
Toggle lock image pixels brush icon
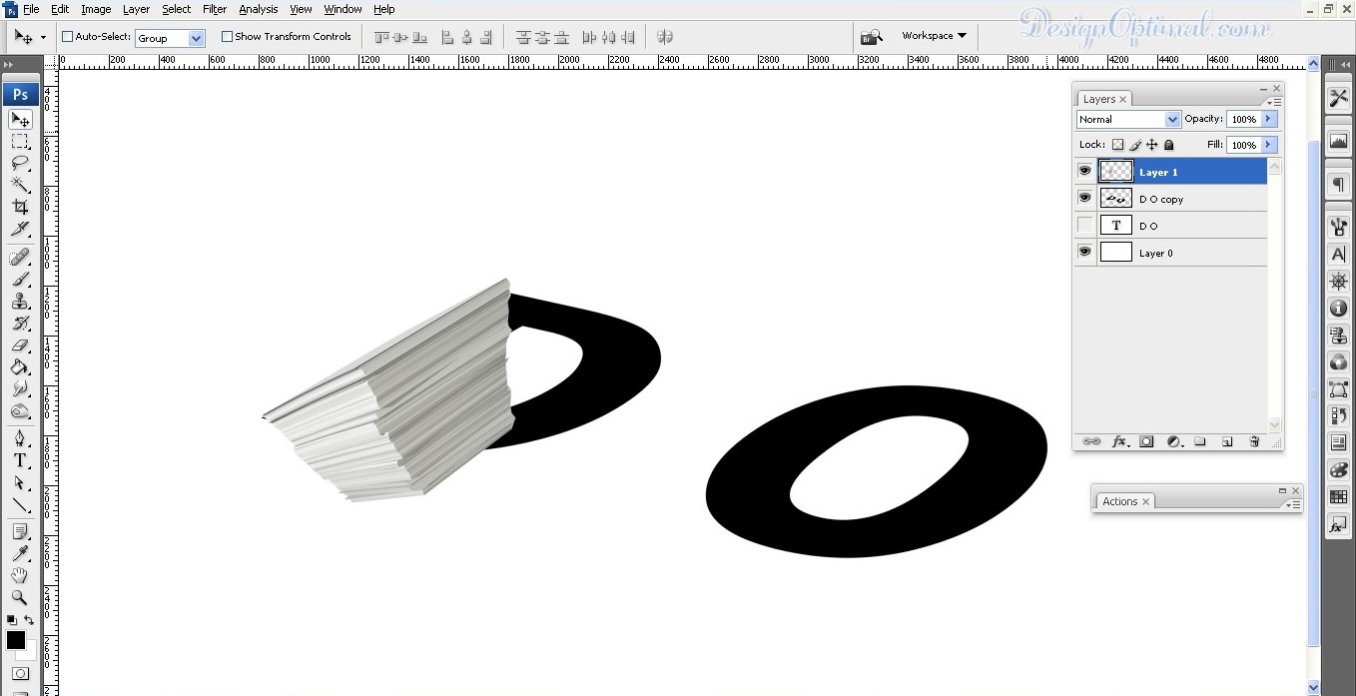pyautogui.click(x=1135, y=146)
